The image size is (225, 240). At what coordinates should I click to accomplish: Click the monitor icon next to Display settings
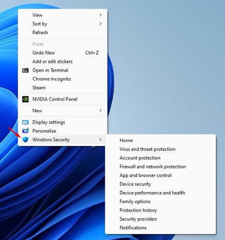(x=25, y=122)
